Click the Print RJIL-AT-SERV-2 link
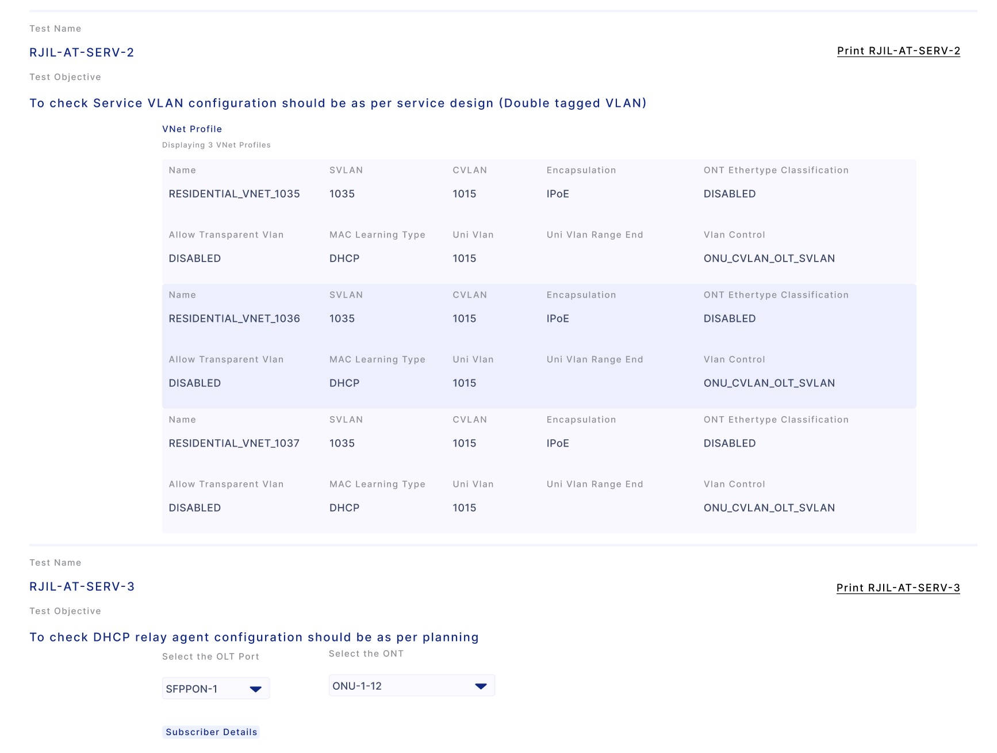 pyautogui.click(x=898, y=51)
